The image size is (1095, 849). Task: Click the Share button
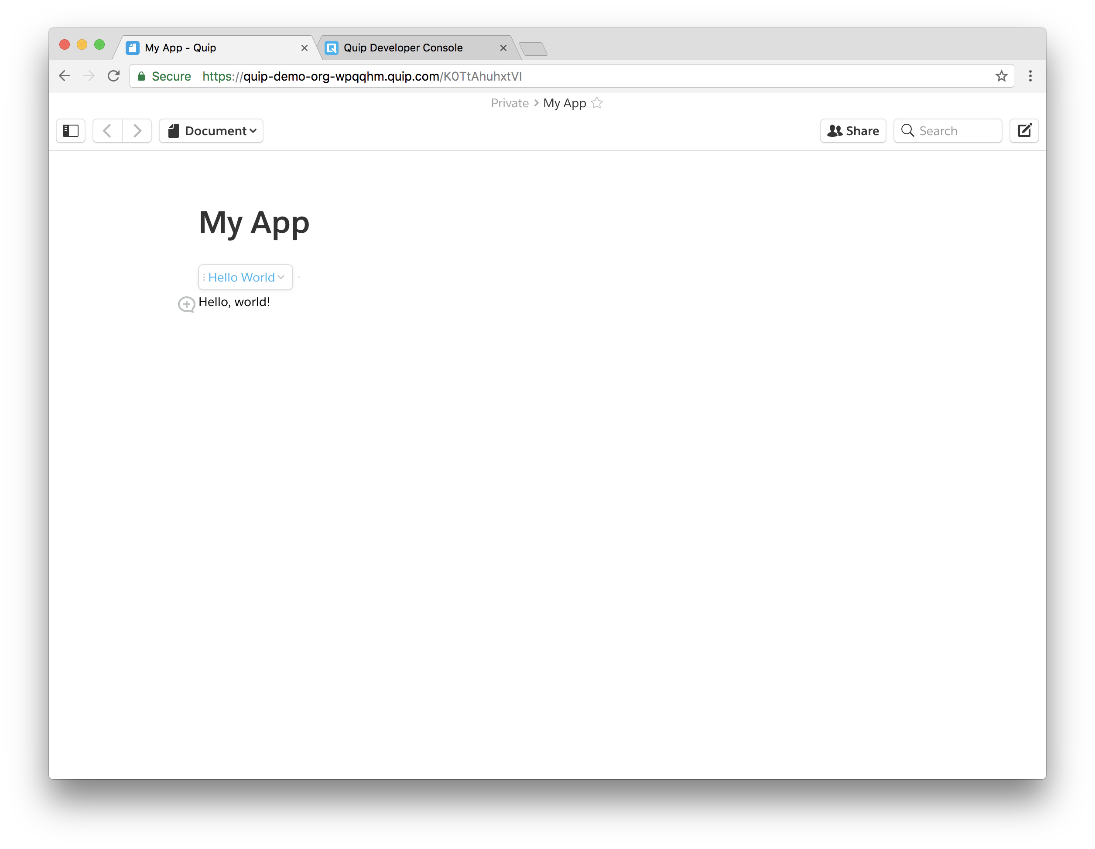coord(853,131)
